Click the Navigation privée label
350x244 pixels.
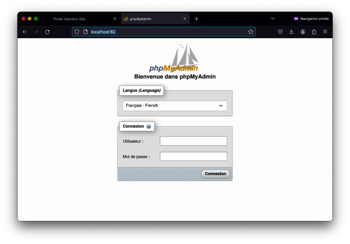coord(314,19)
